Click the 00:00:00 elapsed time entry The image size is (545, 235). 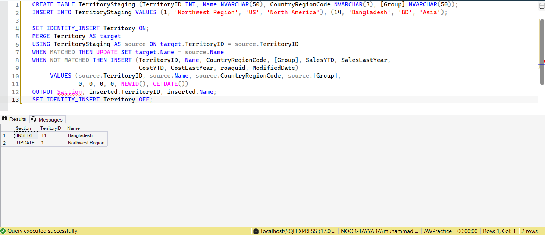(467, 231)
